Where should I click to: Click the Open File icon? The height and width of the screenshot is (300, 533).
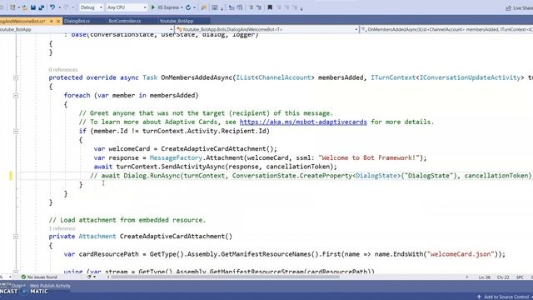coord(24,7)
